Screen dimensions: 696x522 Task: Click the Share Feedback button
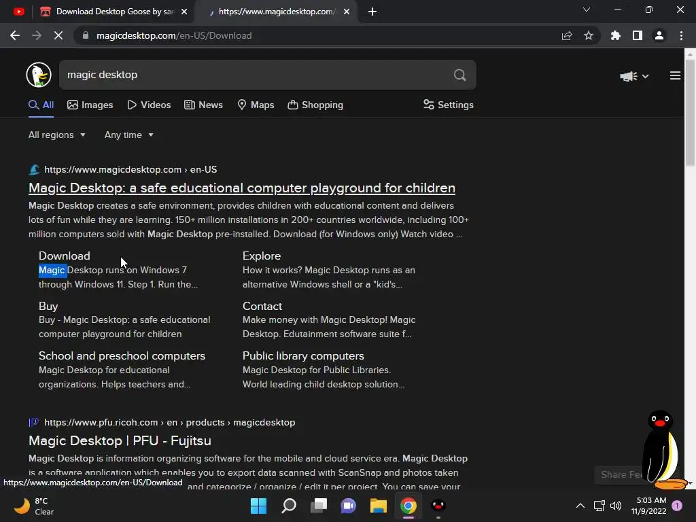point(620,475)
